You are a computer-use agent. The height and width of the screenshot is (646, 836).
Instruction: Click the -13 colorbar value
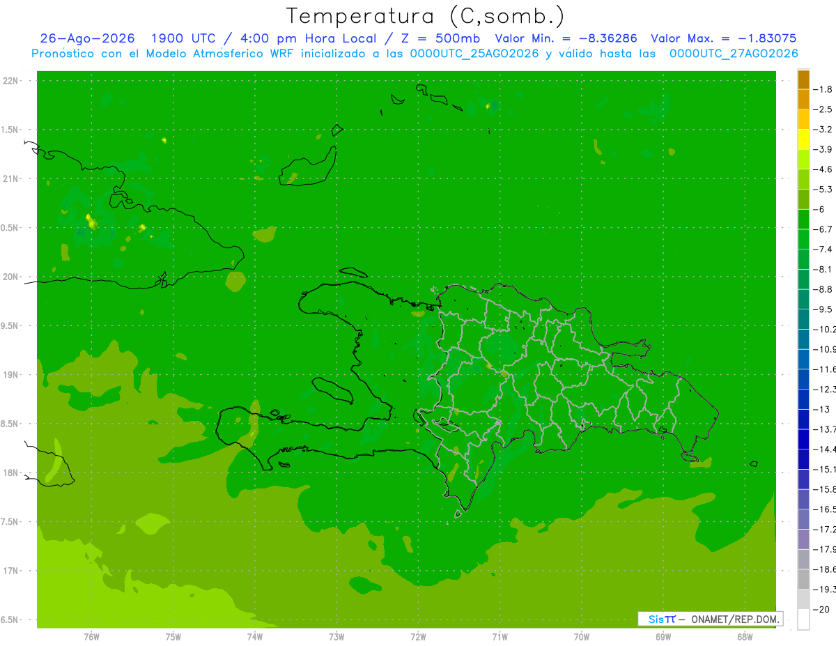pyautogui.click(x=821, y=409)
